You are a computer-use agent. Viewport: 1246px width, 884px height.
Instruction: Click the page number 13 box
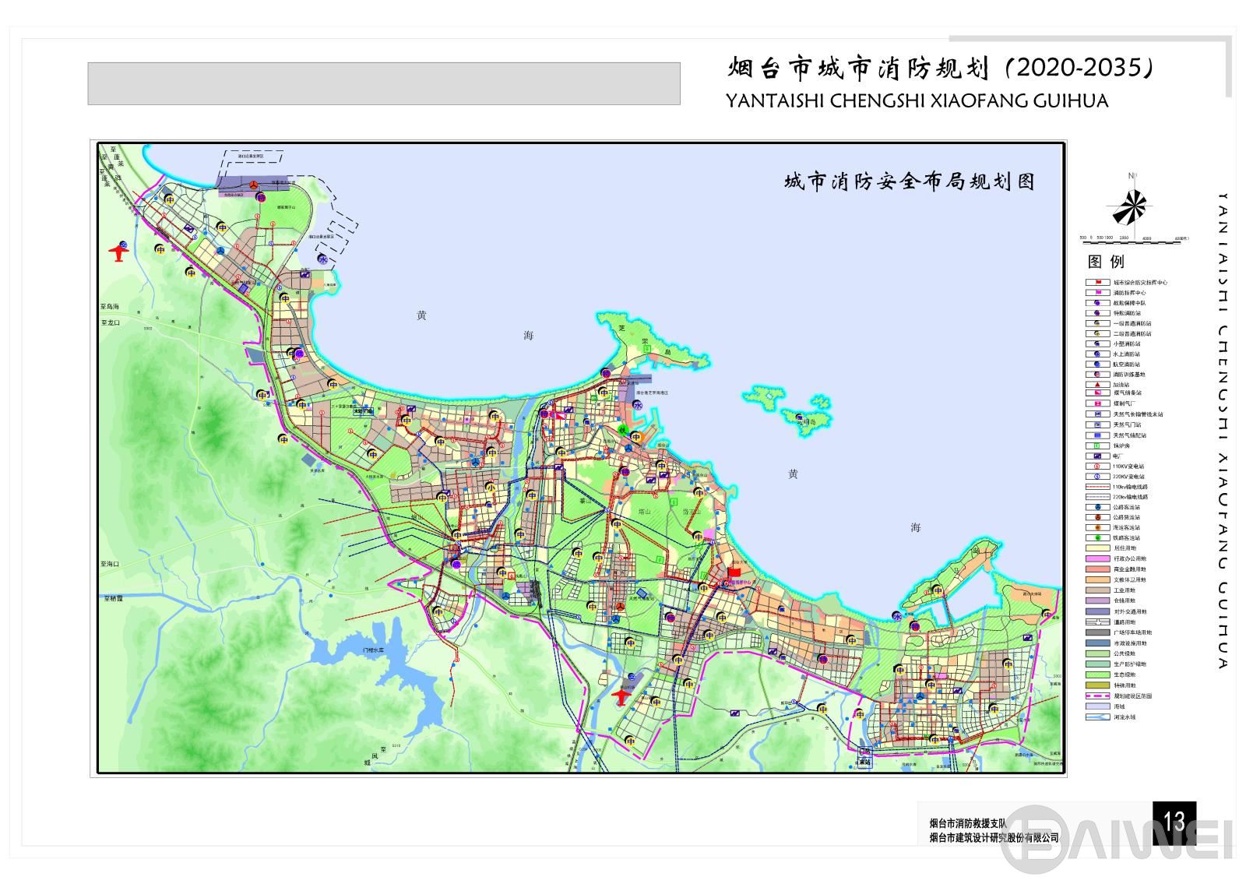pyautogui.click(x=1174, y=821)
